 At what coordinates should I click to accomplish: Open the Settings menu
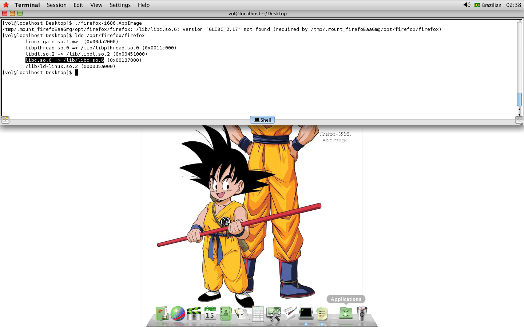pos(120,5)
